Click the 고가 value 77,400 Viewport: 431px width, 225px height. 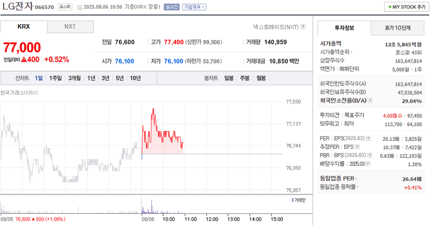click(173, 42)
